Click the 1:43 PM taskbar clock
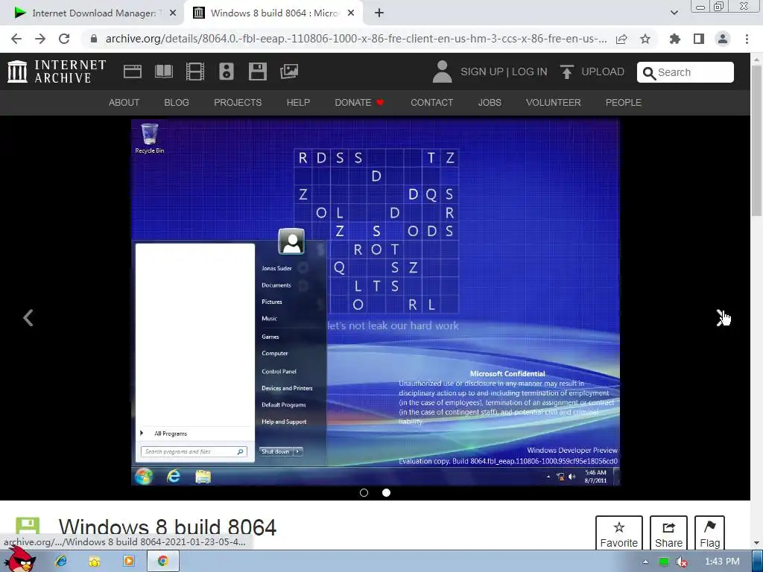Viewport: 763px width, 572px height. [x=722, y=562]
